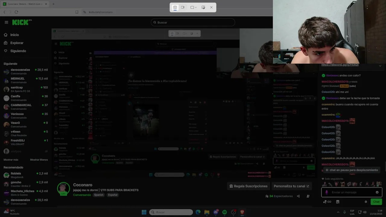The height and width of the screenshot is (217, 386).
Task: Open Personaliza tu canal link
Action: [292, 186]
